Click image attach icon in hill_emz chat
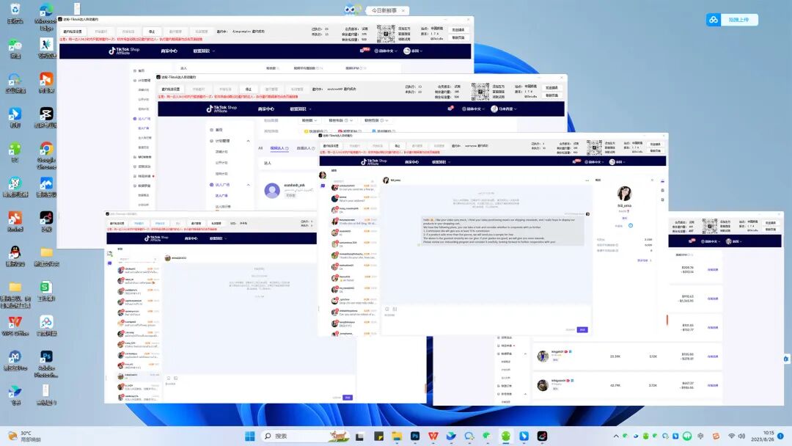This screenshot has height=446, width=792. tap(395, 309)
